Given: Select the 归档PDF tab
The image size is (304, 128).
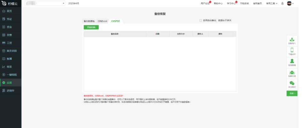Looking at the screenshot, I should (115, 21).
